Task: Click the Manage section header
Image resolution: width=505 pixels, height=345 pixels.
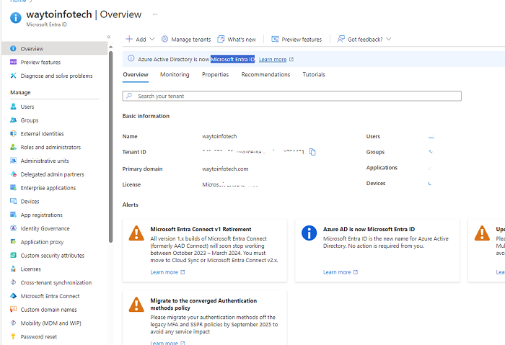Action: coord(20,92)
